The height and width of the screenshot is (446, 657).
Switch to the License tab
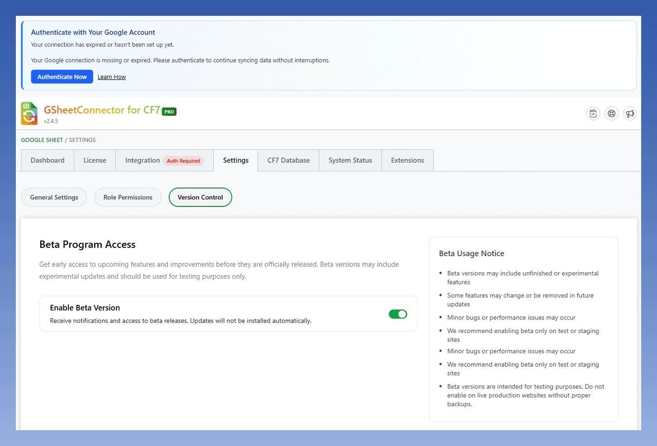pos(95,161)
